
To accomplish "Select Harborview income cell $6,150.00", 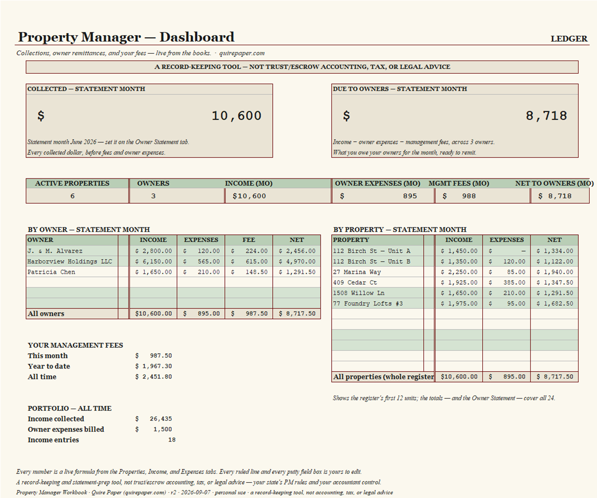I will [x=153, y=262].
